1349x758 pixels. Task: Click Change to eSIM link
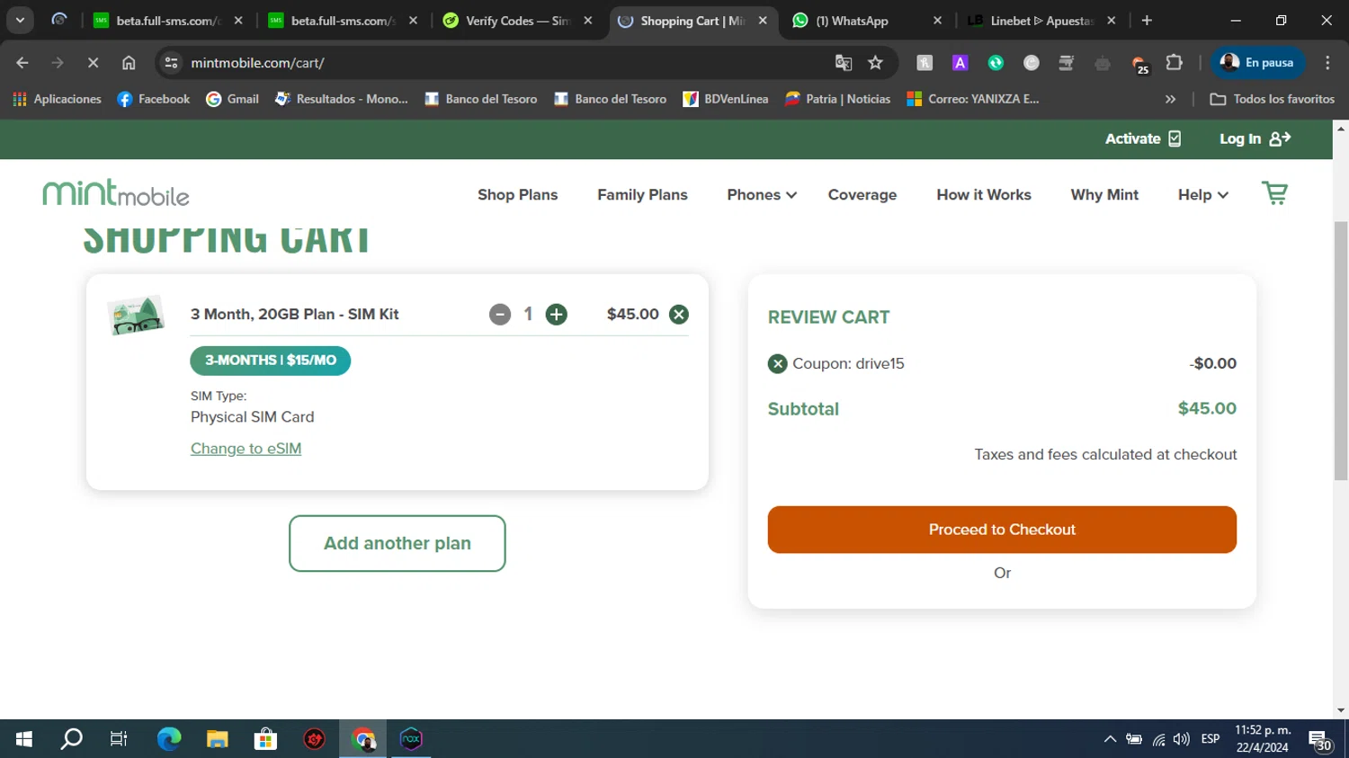click(x=246, y=448)
